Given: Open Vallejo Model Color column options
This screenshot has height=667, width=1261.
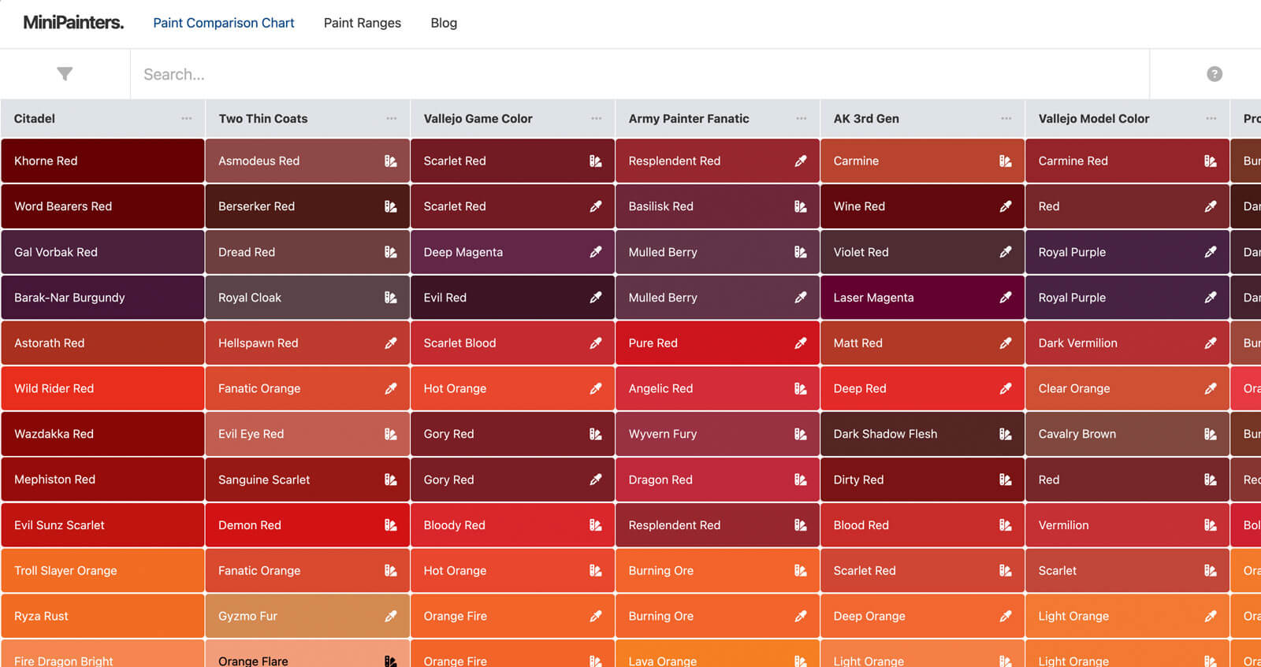Looking at the screenshot, I should (1211, 119).
